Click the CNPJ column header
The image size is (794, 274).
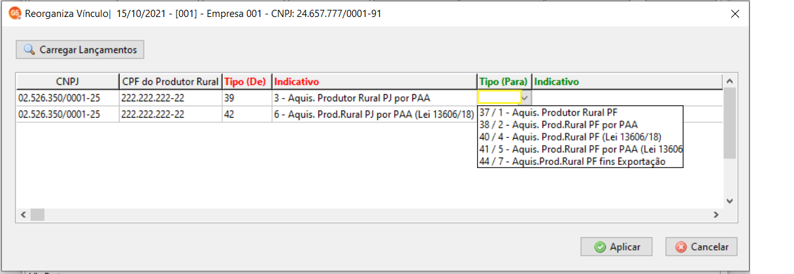(x=67, y=82)
